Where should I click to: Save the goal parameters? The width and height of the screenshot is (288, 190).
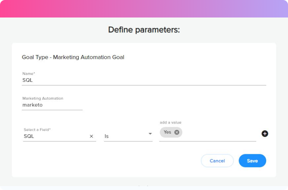252,161
